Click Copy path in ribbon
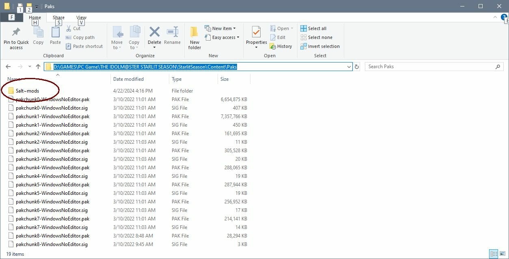 pyautogui.click(x=80, y=37)
